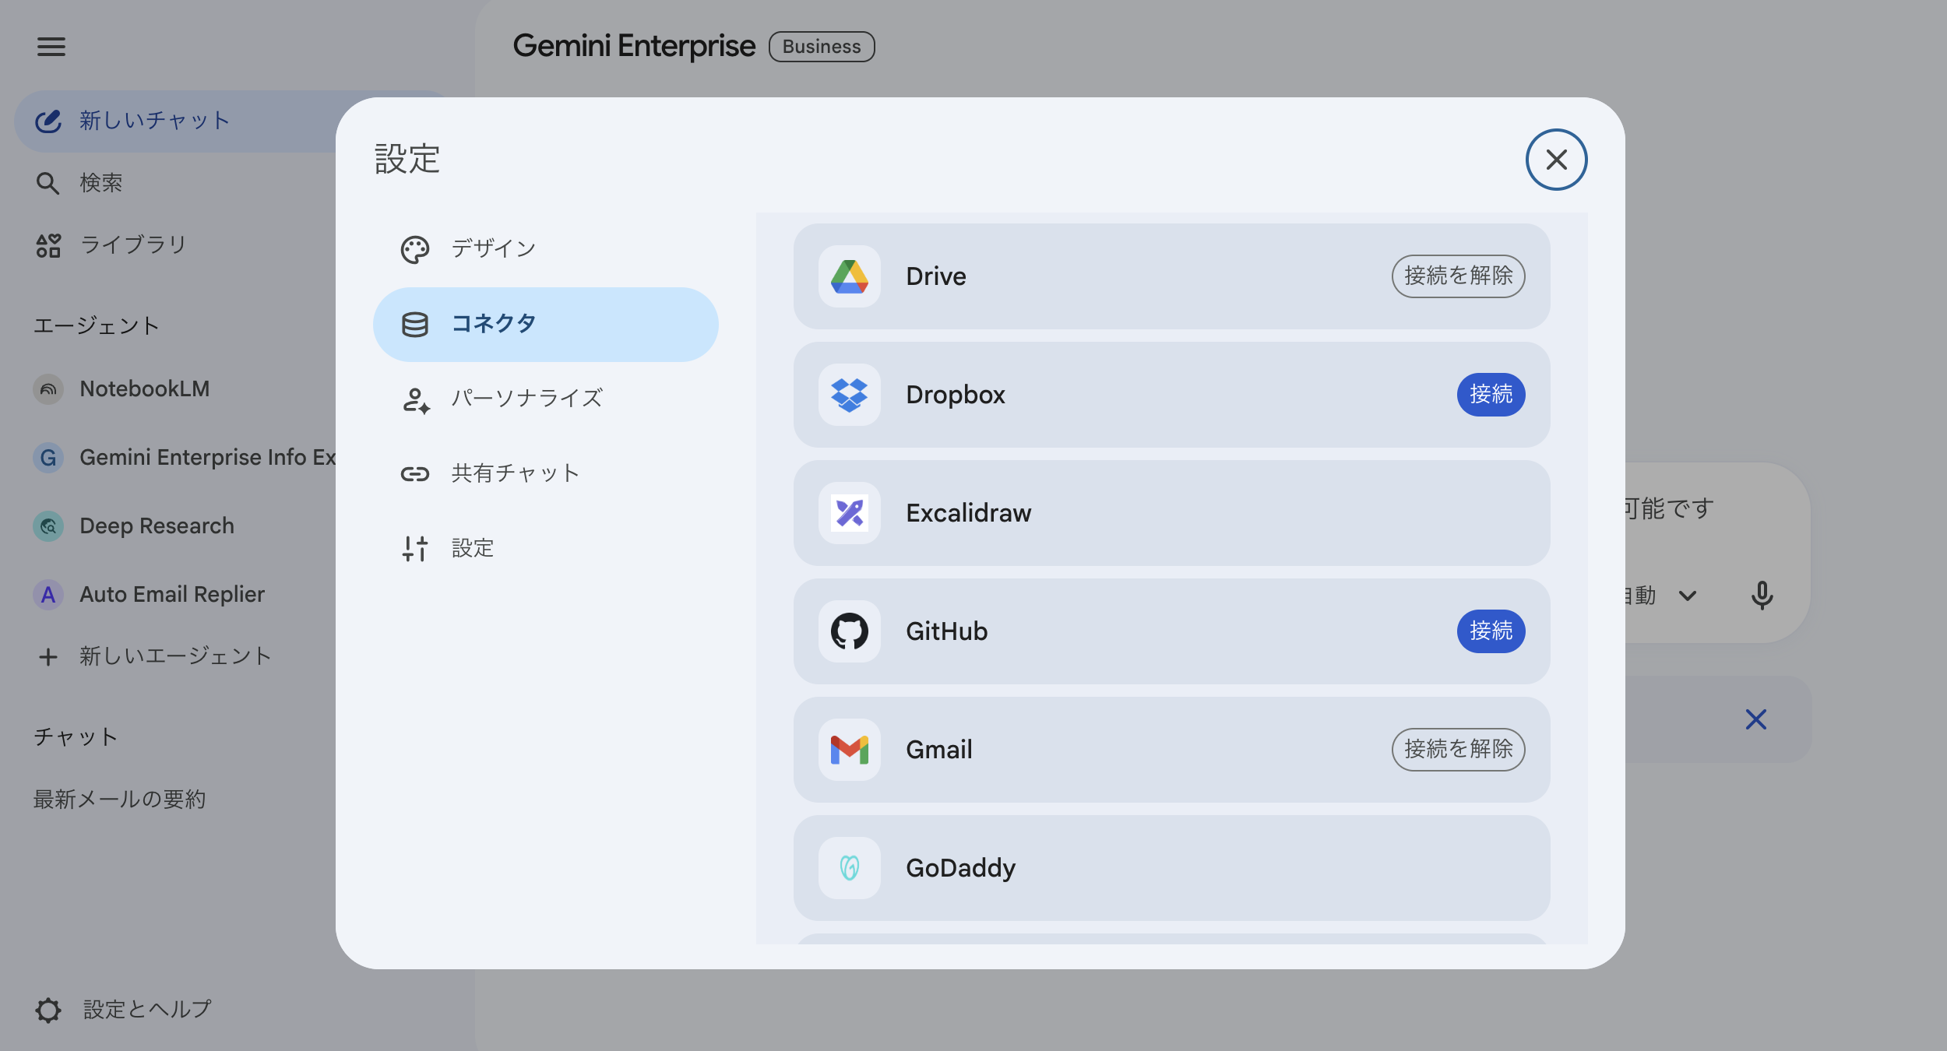Click the Excalidraw connector row

pos(1171,513)
